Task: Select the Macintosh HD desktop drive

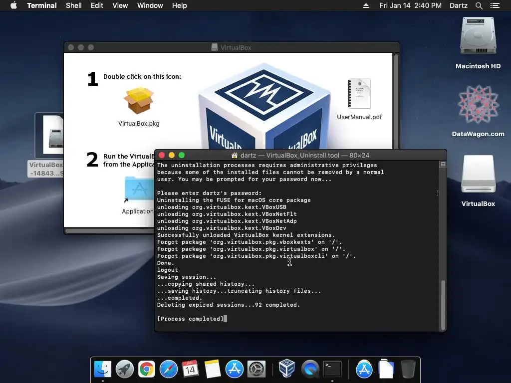Action: click(478, 43)
